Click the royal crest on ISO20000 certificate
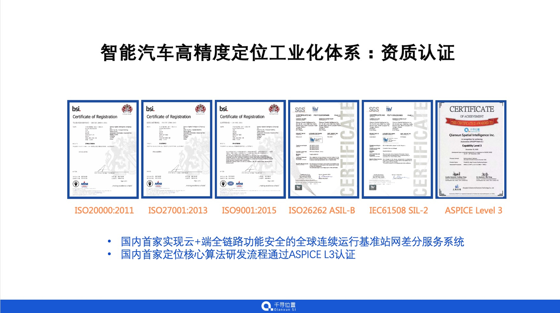 [x=127, y=109]
